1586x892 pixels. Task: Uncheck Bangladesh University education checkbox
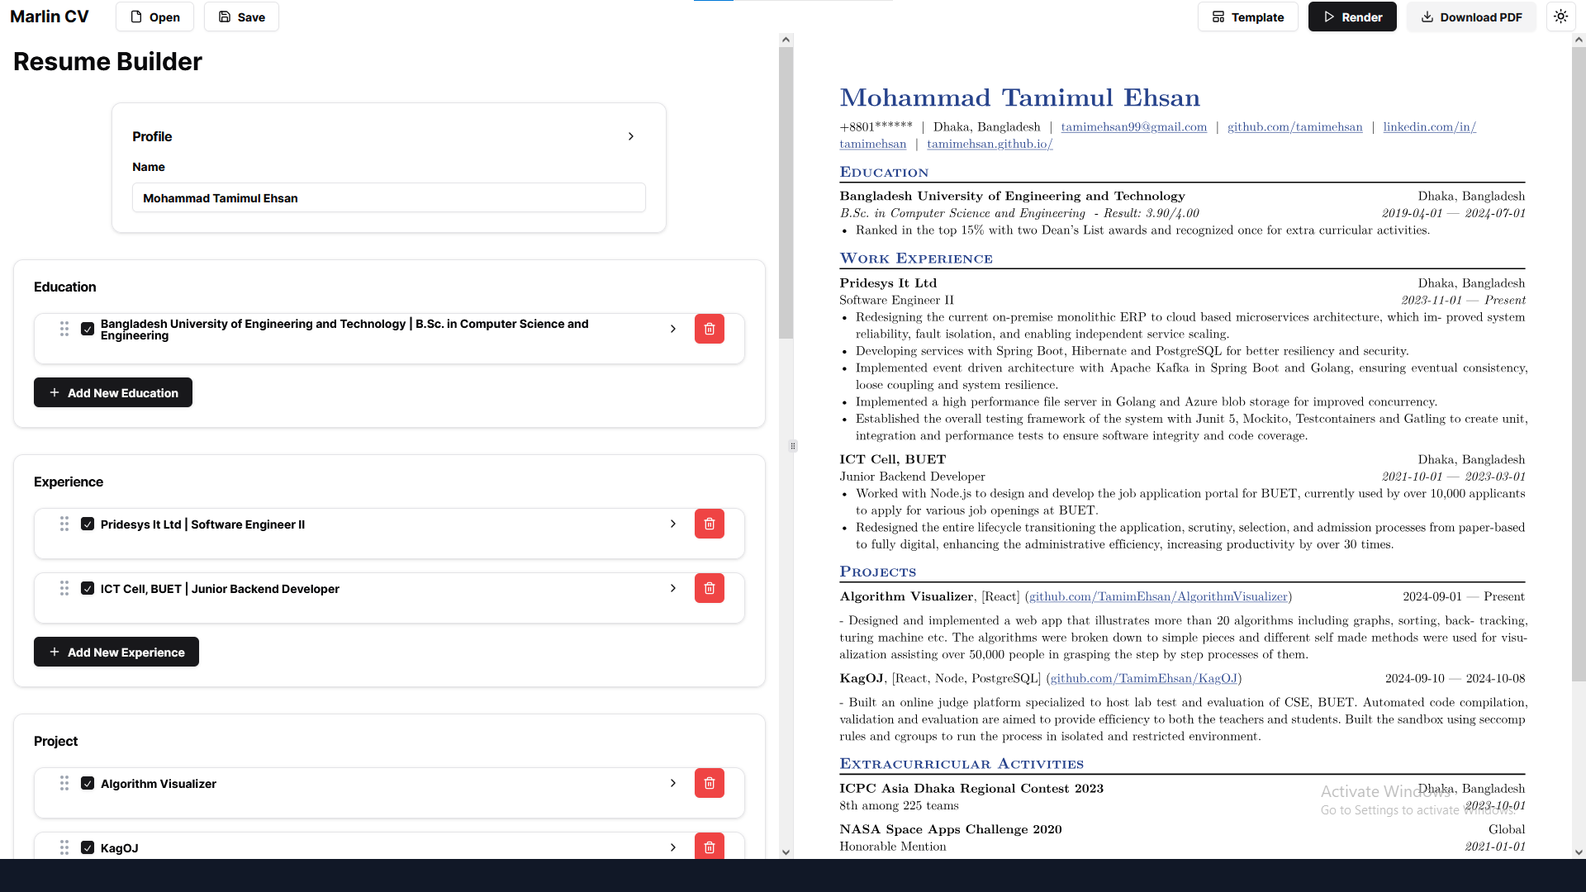pos(88,329)
